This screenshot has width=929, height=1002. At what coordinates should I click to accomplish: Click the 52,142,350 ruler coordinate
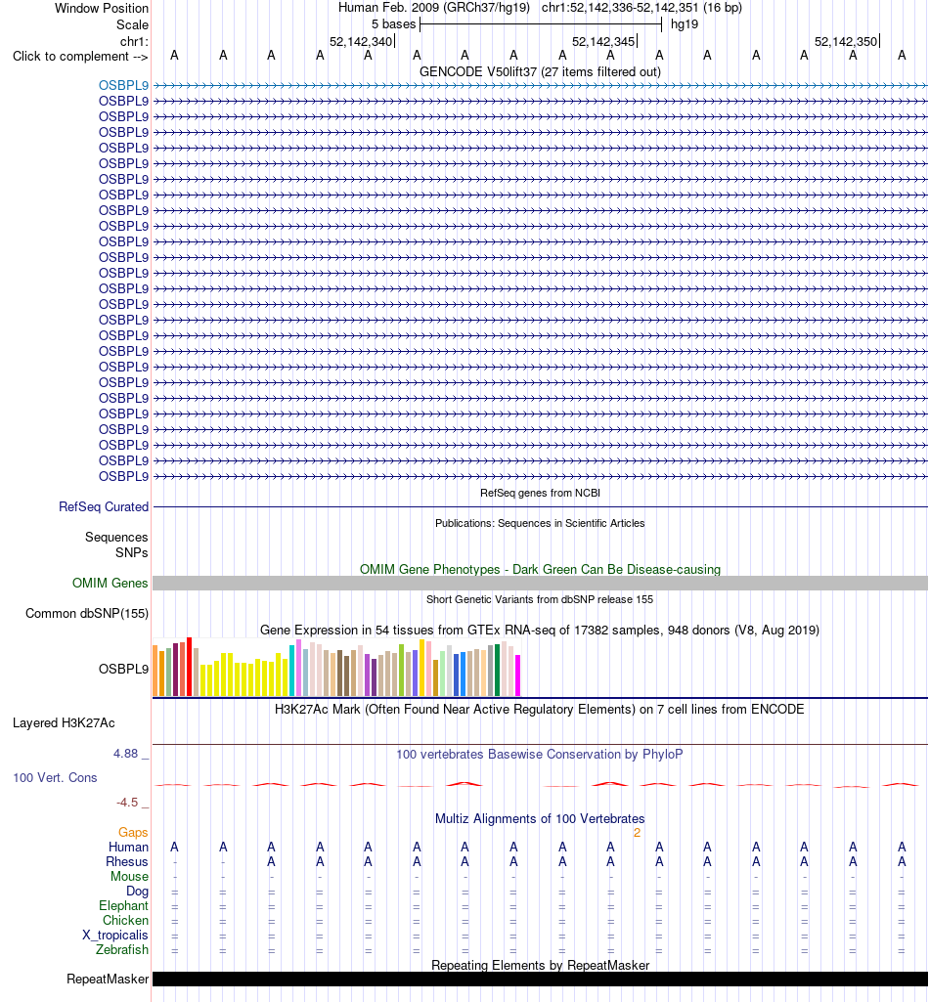845,41
